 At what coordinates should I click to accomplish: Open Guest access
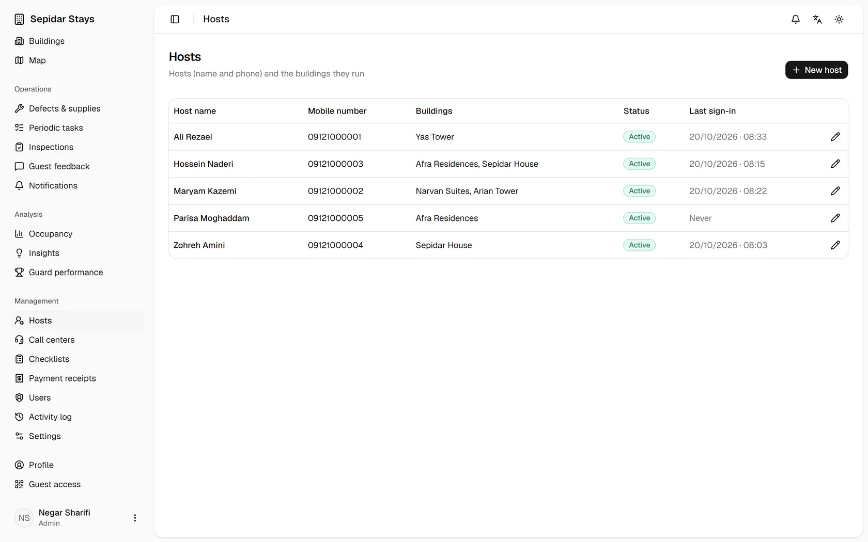[x=76, y=484]
